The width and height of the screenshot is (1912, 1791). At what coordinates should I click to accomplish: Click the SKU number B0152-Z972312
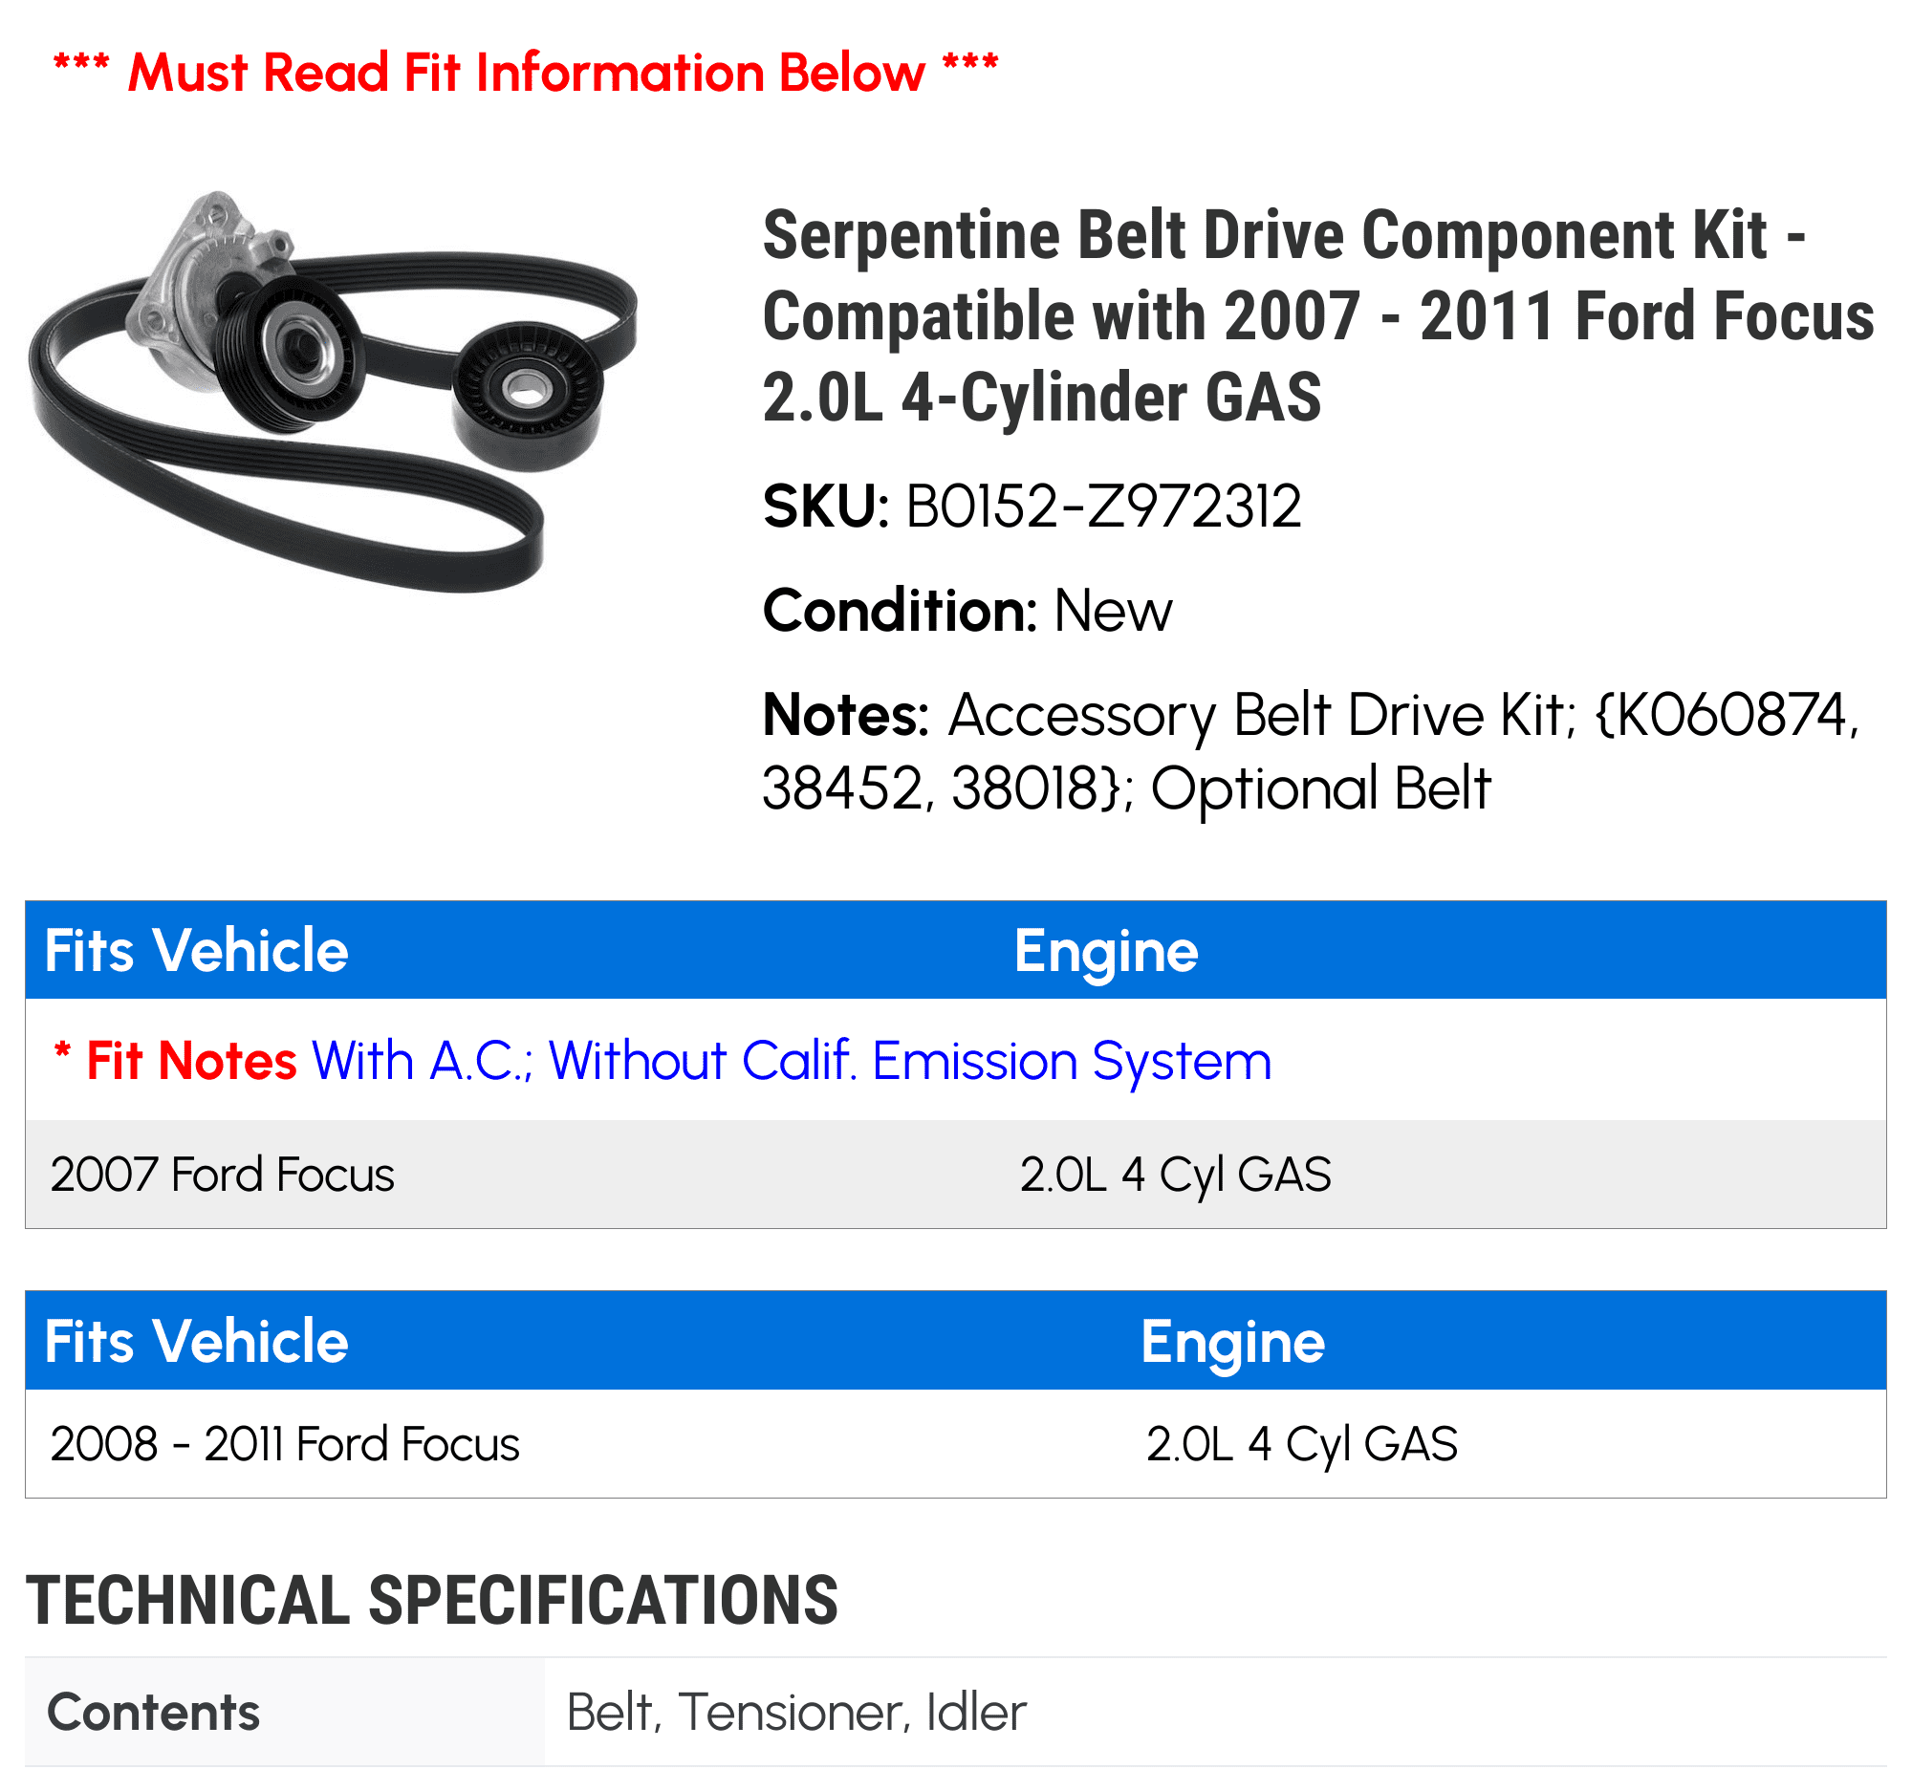[1103, 507]
